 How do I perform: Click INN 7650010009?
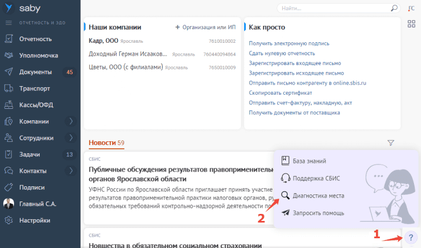[222, 67]
